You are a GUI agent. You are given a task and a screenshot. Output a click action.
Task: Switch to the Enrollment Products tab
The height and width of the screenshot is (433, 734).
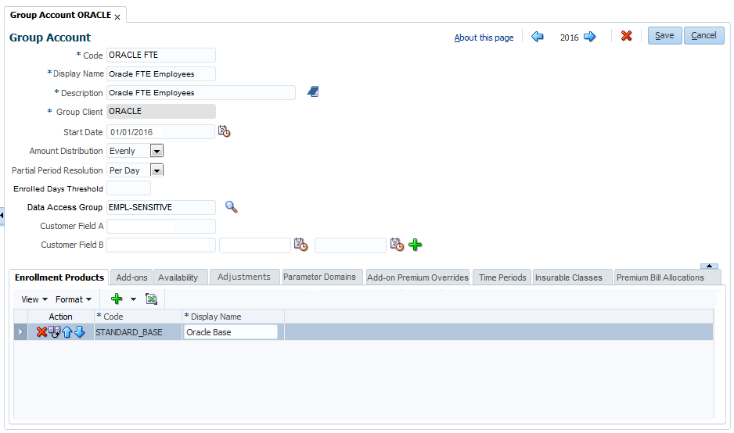click(59, 277)
